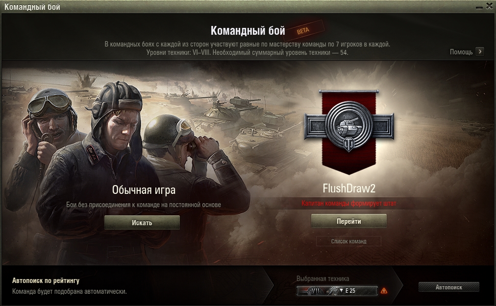The height and width of the screenshot is (306, 496).
Task: Close the Командный бой window
Action: tap(489, 6)
